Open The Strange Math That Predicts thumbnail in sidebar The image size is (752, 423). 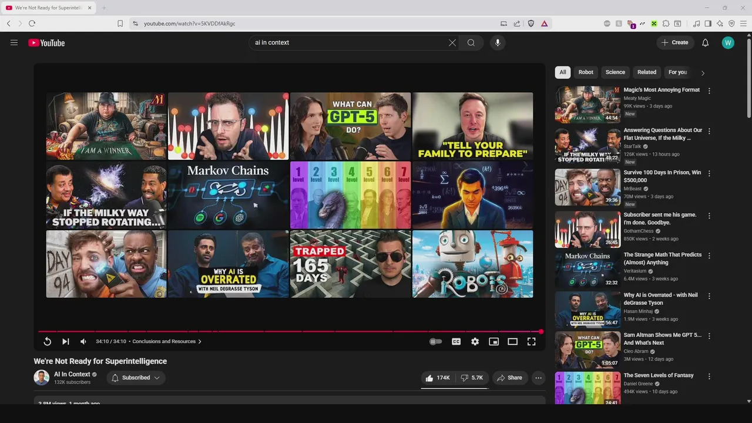pyautogui.click(x=587, y=270)
